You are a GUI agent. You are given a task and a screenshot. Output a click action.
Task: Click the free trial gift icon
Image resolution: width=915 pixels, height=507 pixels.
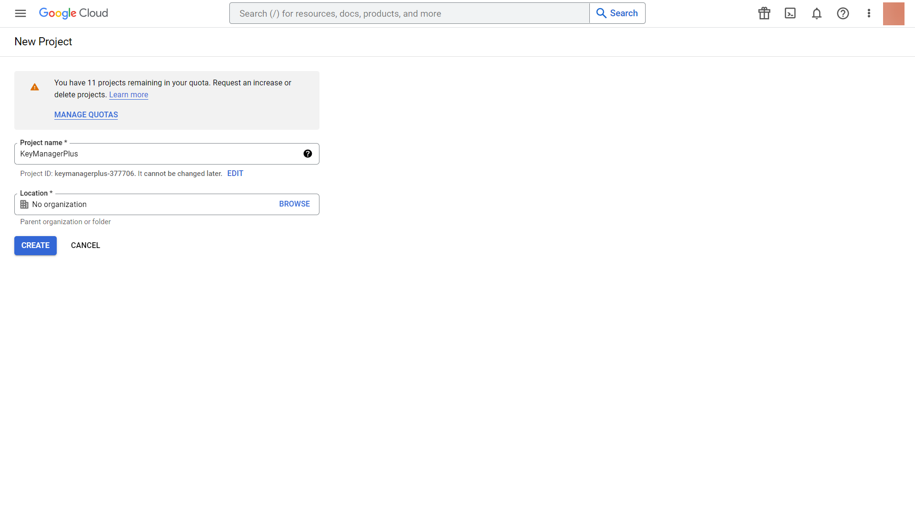tap(763, 13)
